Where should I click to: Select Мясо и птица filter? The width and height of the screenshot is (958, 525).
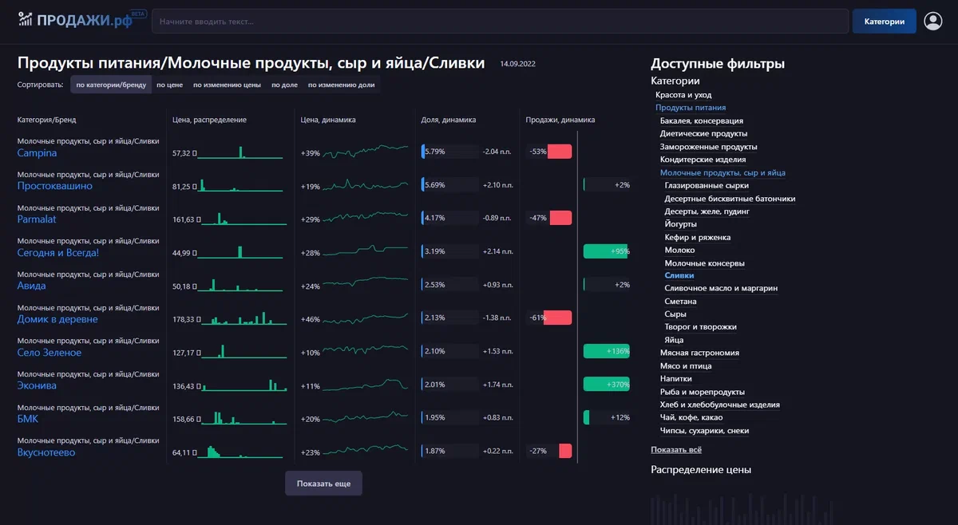(x=686, y=366)
